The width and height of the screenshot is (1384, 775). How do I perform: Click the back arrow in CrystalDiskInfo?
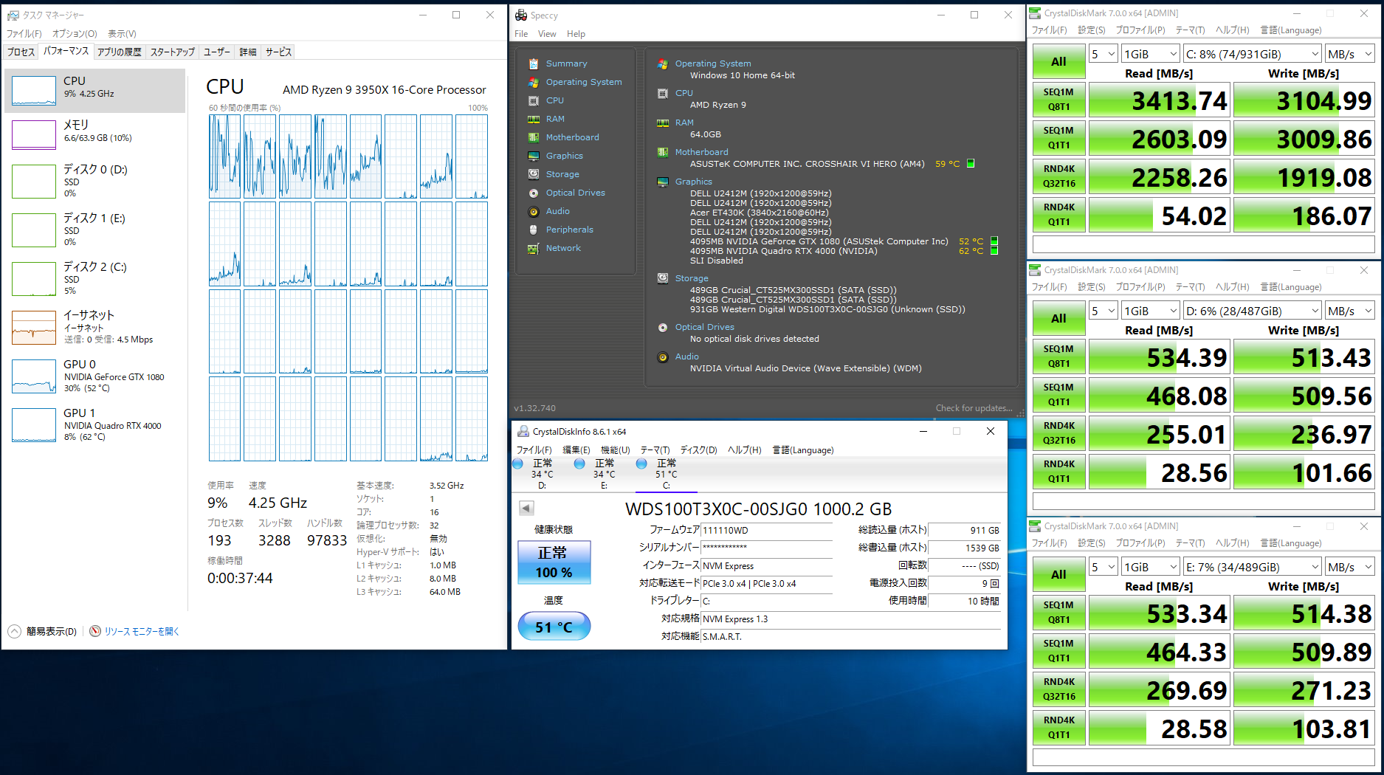coord(526,508)
